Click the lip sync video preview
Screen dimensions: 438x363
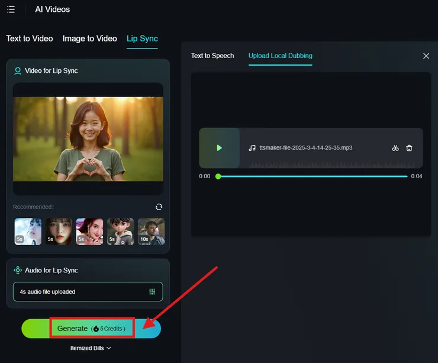click(x=88, y=139)
